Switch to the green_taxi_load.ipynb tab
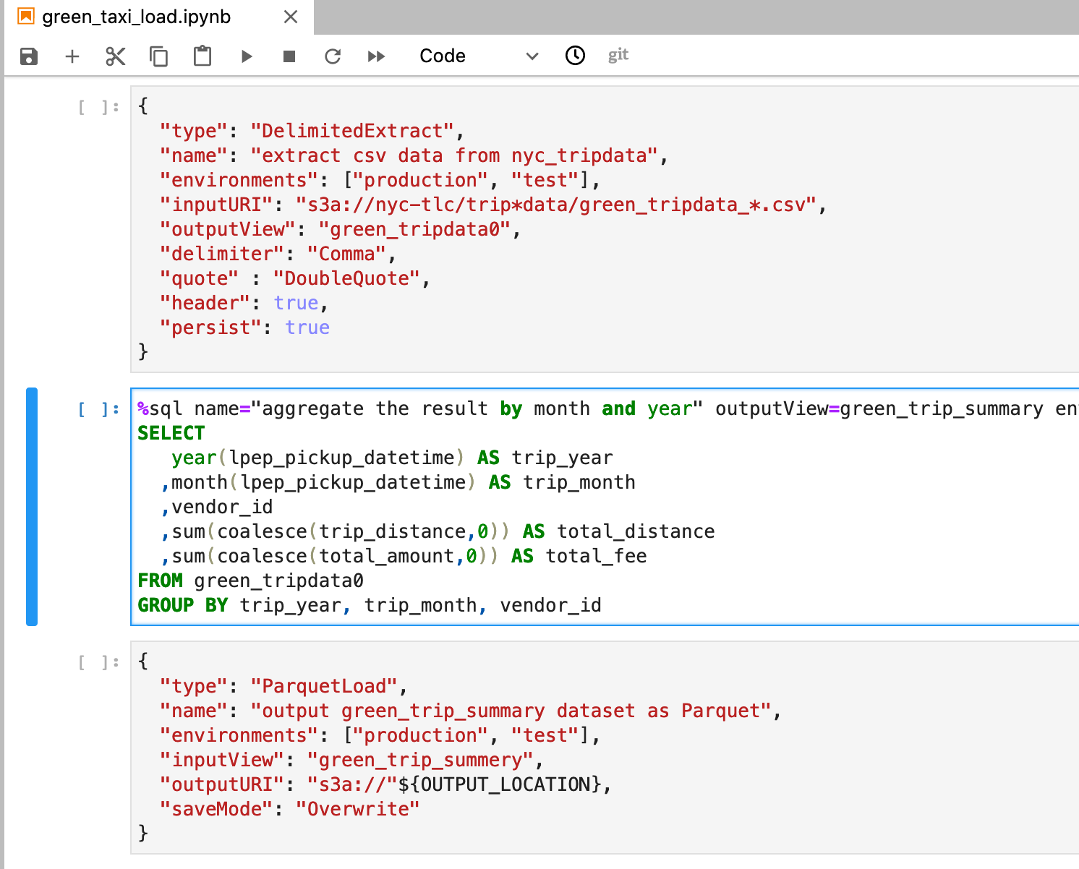Screen dimensions: 1079x869 (159, 17)
